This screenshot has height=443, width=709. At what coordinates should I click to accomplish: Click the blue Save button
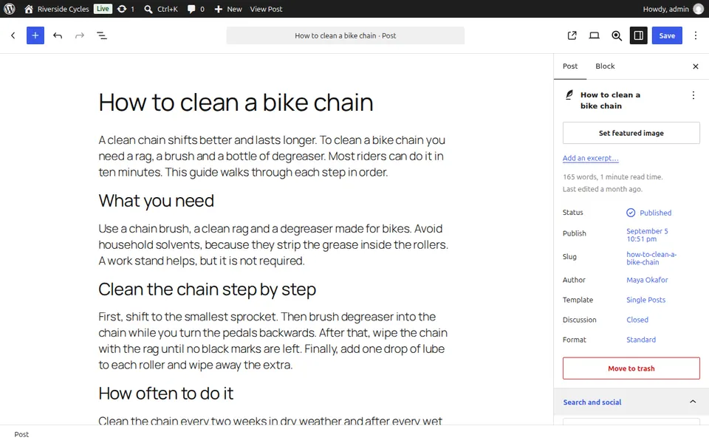pos(667,35)
